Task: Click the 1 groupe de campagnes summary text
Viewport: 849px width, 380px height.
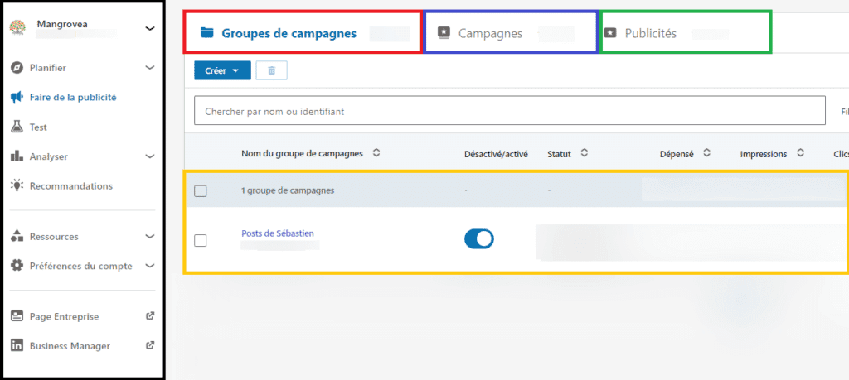Action: pos(288,190)
